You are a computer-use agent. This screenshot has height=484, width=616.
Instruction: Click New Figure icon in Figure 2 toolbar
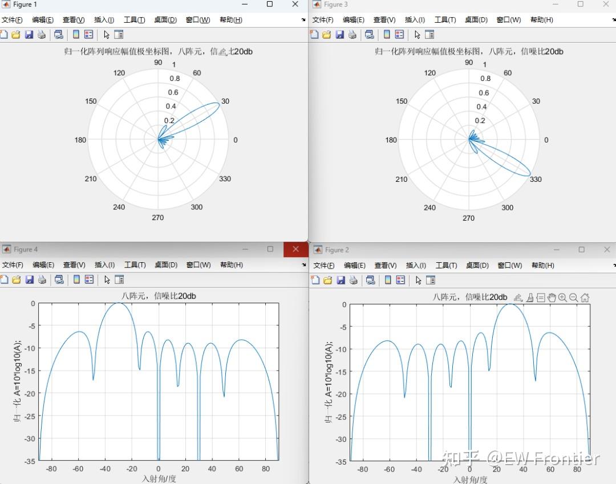(315, 280)
